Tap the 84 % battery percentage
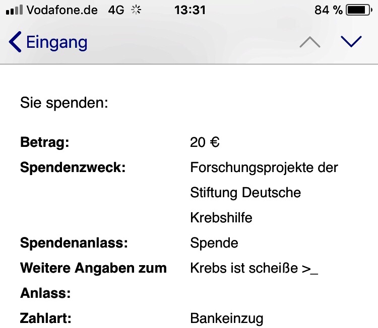 tap(328, 10)
